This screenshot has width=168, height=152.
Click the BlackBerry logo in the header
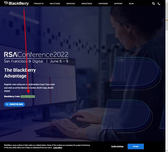tap(17, 3)
